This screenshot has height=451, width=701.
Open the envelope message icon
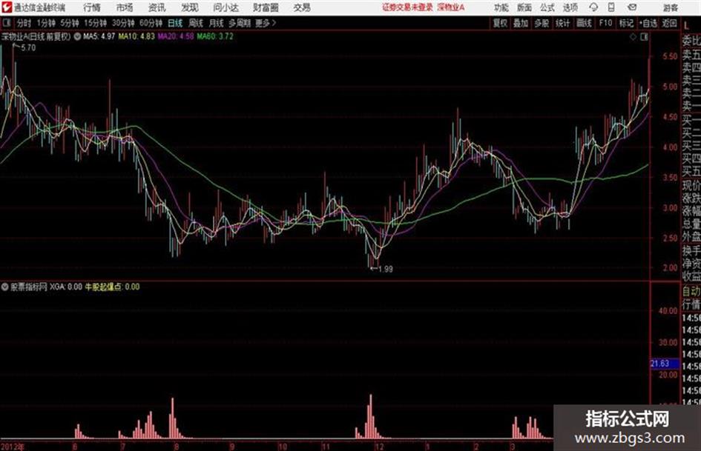632,7
